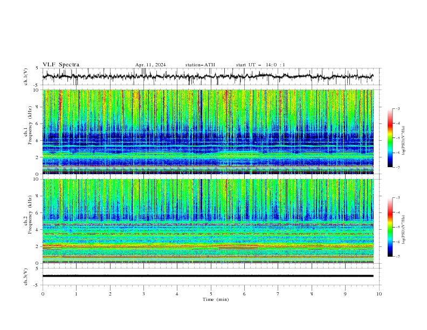Viewport: 427px width, 330px height.
Task: Click the ch.1 voltage waveform trace
Action: 208,77
